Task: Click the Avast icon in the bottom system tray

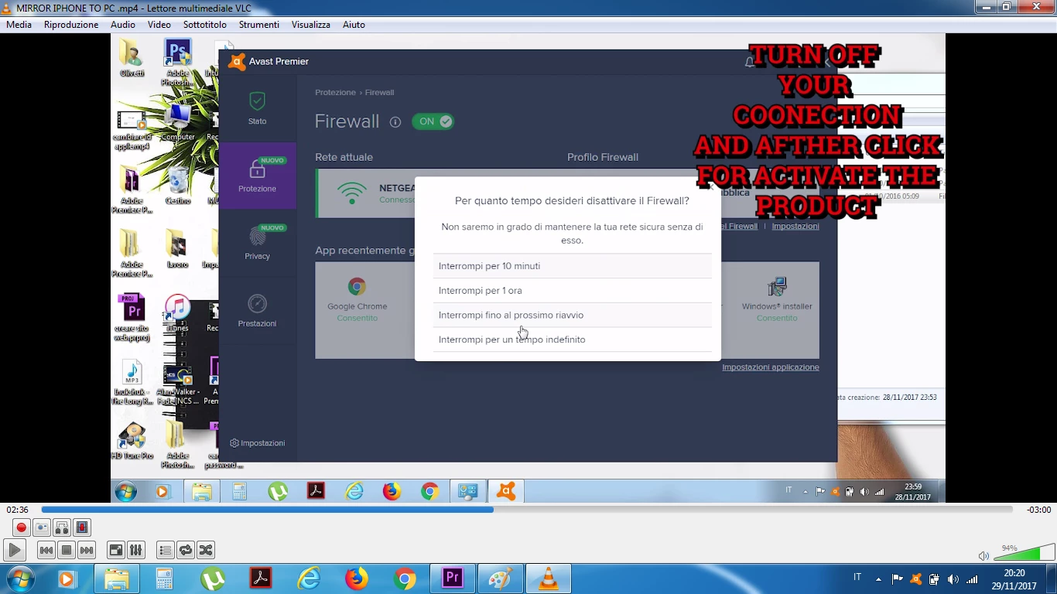Action: click(x=916, y=579)
